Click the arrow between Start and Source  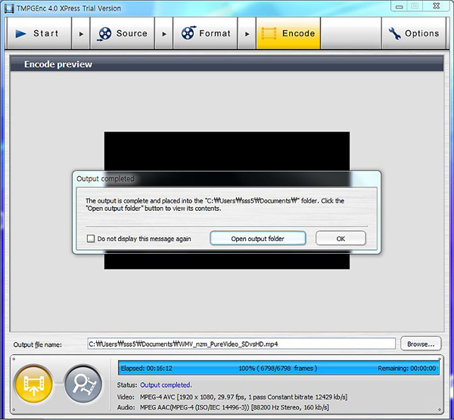tap(81, 34)
